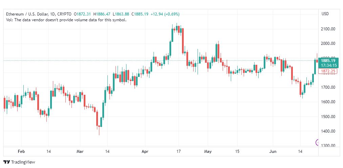Click the purple circle icon near price axis
Screen dimensions: 343x168
pyautogui.click(x=317, y=143)
